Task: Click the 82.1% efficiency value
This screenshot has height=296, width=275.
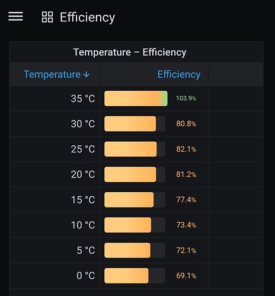Action: [x=186, y=149]
